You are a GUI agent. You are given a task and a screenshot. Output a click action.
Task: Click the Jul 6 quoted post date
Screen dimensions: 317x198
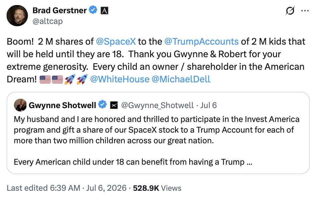pos(208,105)
